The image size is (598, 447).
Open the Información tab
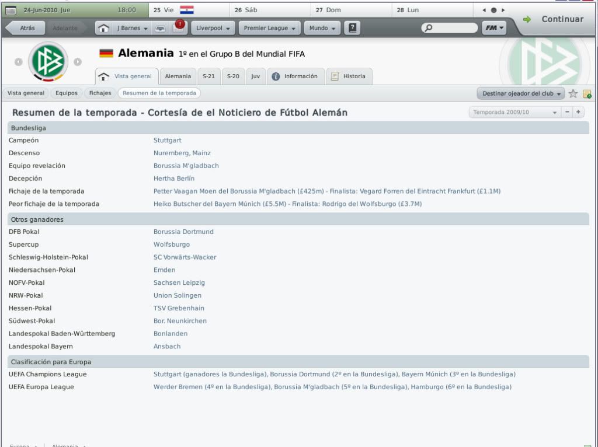295,76
